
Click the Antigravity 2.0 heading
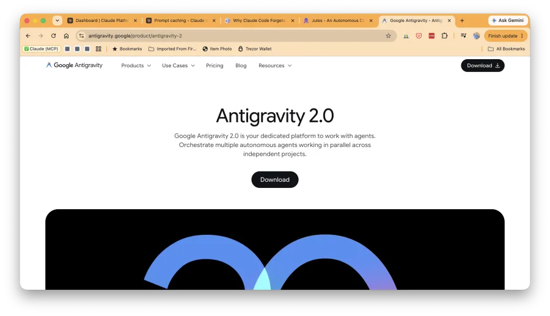(x=275, y=116)
